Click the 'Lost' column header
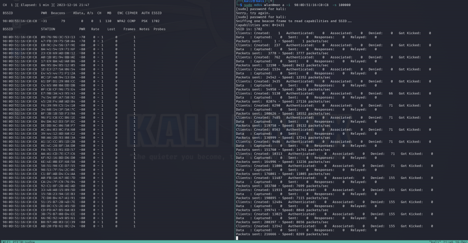The width and height of the screenshot is (468, 243). (111, 29)
